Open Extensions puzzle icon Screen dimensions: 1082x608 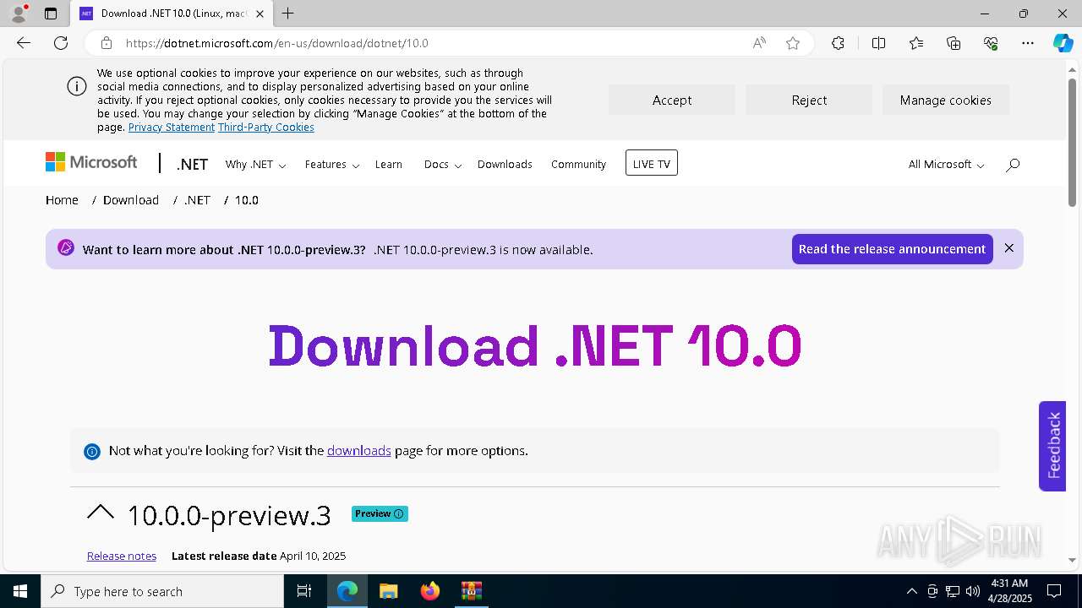[838, 43]
